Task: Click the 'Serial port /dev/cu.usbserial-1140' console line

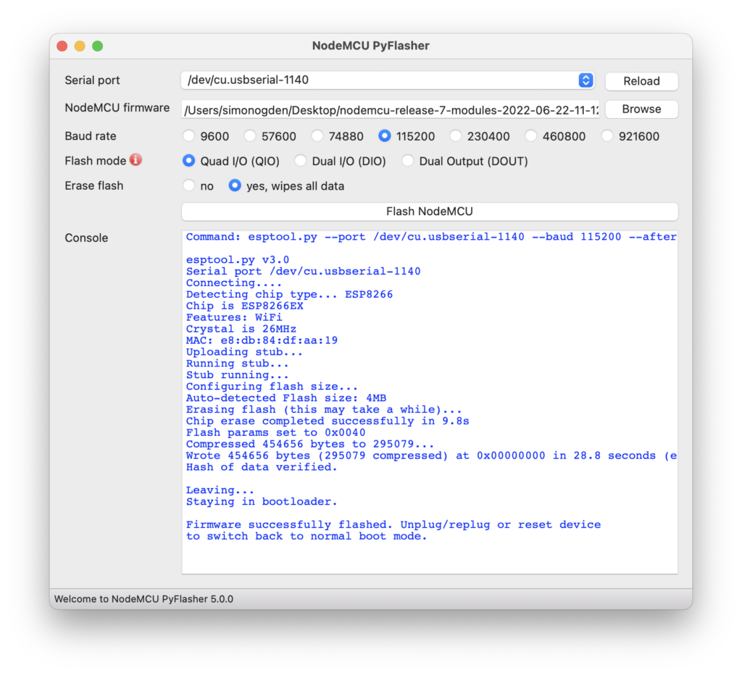Action: [304, 272]
